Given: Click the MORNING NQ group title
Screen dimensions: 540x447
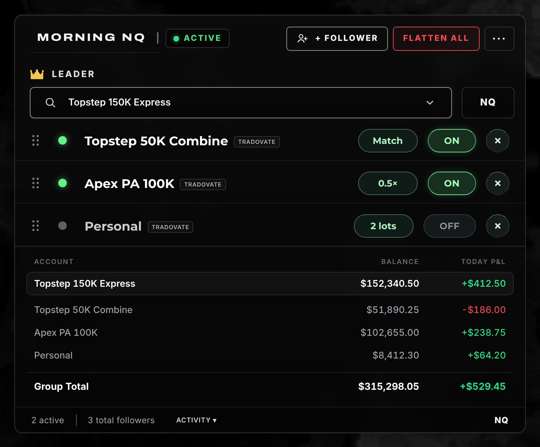Looking at the screenshot, I should (91, 37).
